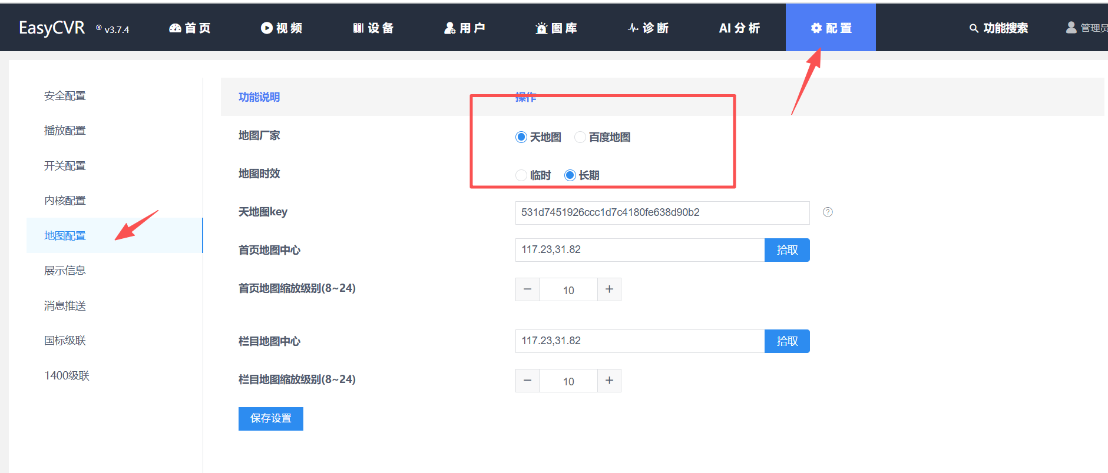Viewport: 1108px width, 473px height.
Task: Open 消息推送 in the sidebar
Action: (65, 306)
